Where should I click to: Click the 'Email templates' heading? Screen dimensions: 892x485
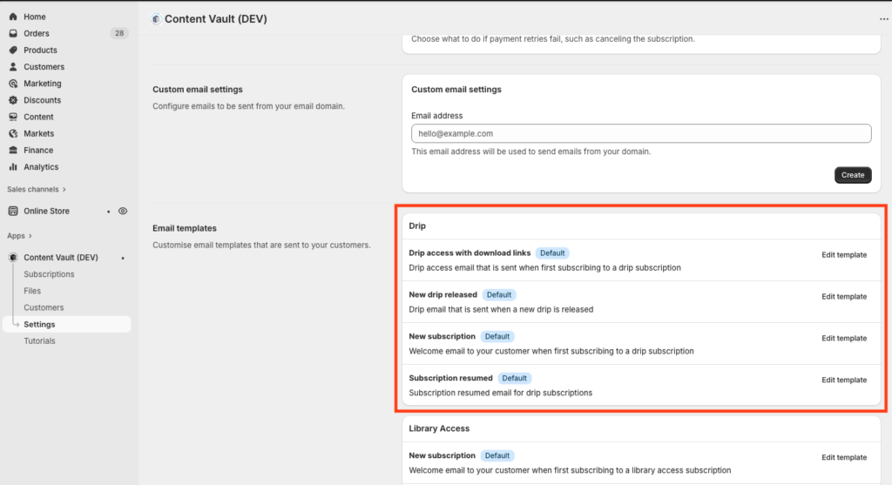(185, 228)
